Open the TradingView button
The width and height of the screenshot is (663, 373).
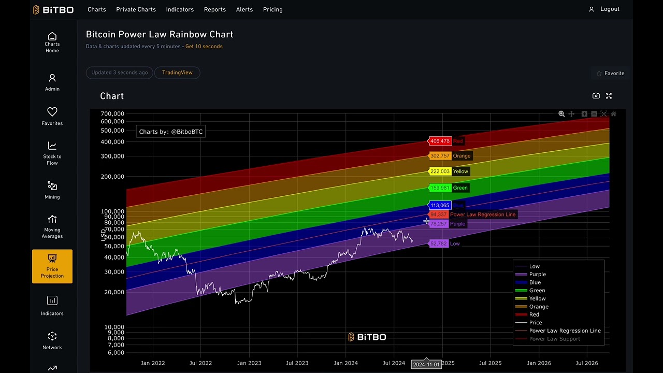[x=177, y=73]
